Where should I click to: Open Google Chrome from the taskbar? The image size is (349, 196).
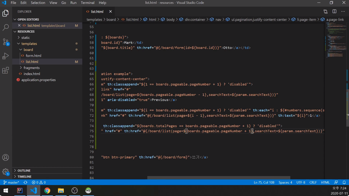point(47,191)
